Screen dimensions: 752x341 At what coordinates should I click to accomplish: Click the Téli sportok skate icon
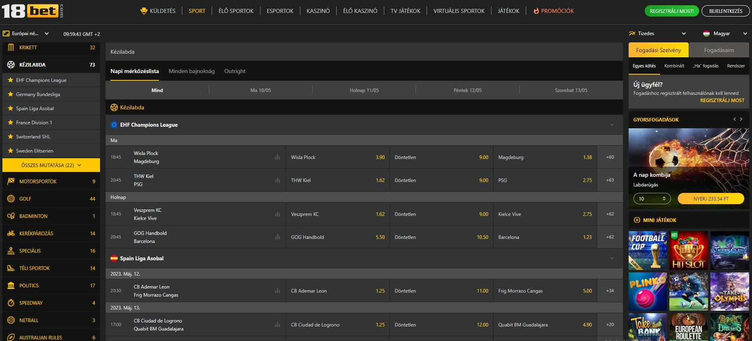point(11,268)
